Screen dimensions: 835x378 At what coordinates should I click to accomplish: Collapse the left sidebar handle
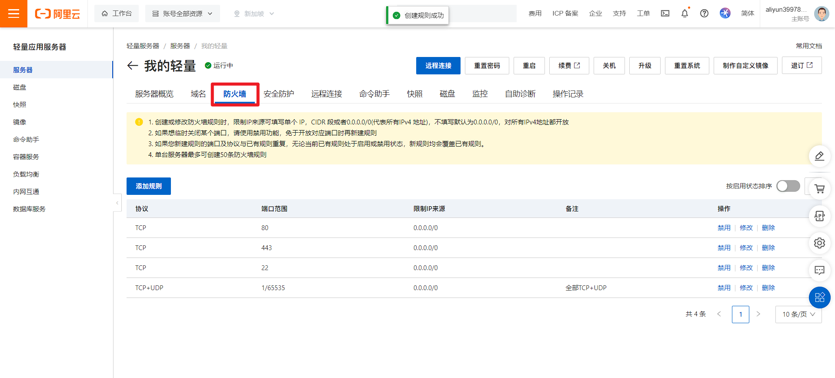pos(117,203)
